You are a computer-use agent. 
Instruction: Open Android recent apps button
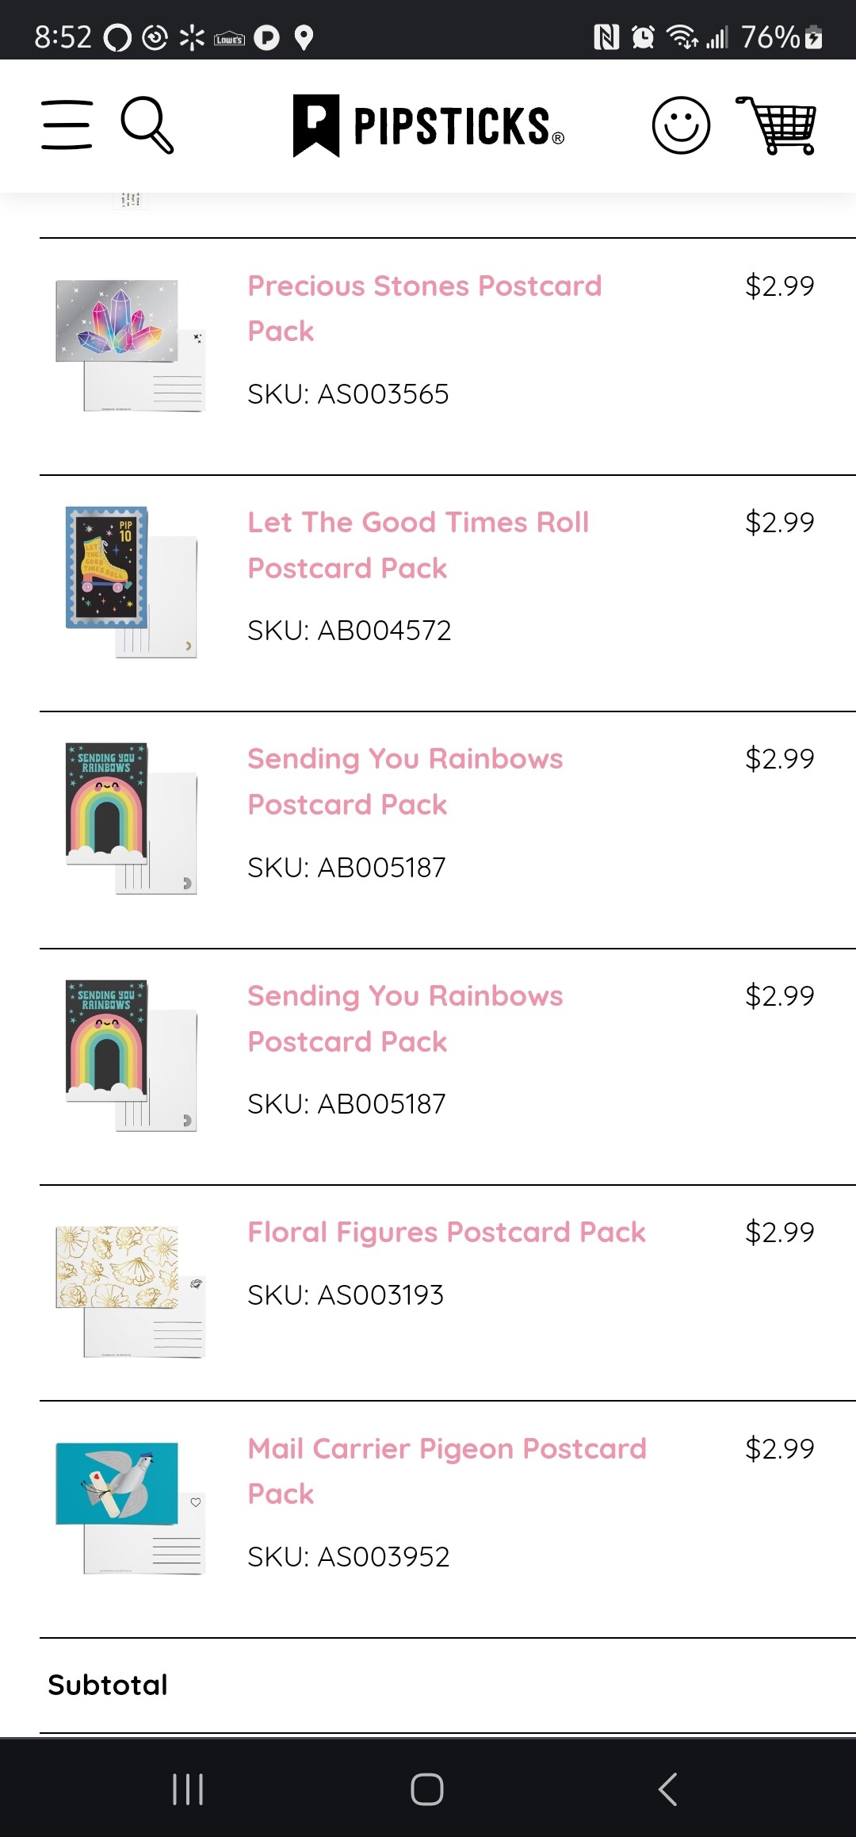188,1789
